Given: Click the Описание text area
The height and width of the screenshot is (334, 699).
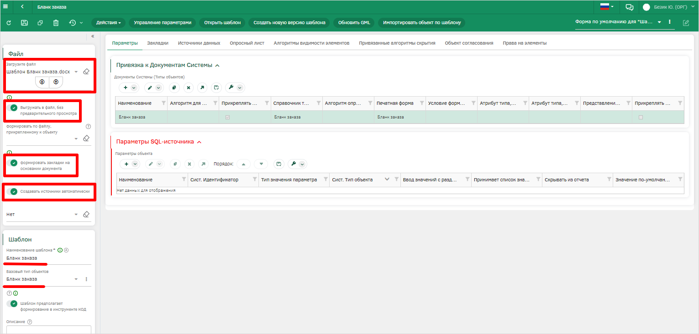Looking at the screenshot, I should [48, 330].
